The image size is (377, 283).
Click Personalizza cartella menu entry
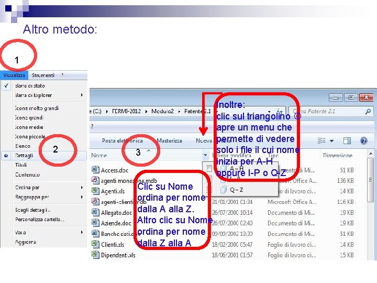tap(40, 220)
